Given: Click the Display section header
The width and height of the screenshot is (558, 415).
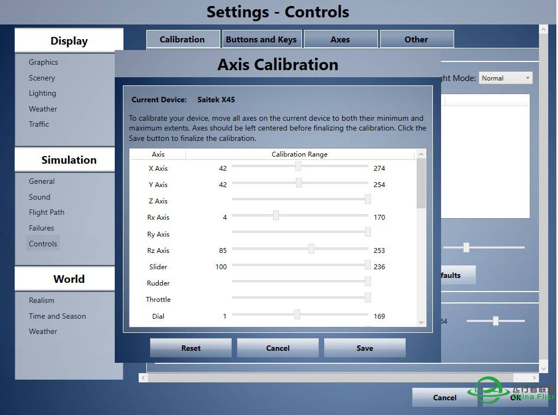Looking at the screenshot, I should (x=69, y=41).
